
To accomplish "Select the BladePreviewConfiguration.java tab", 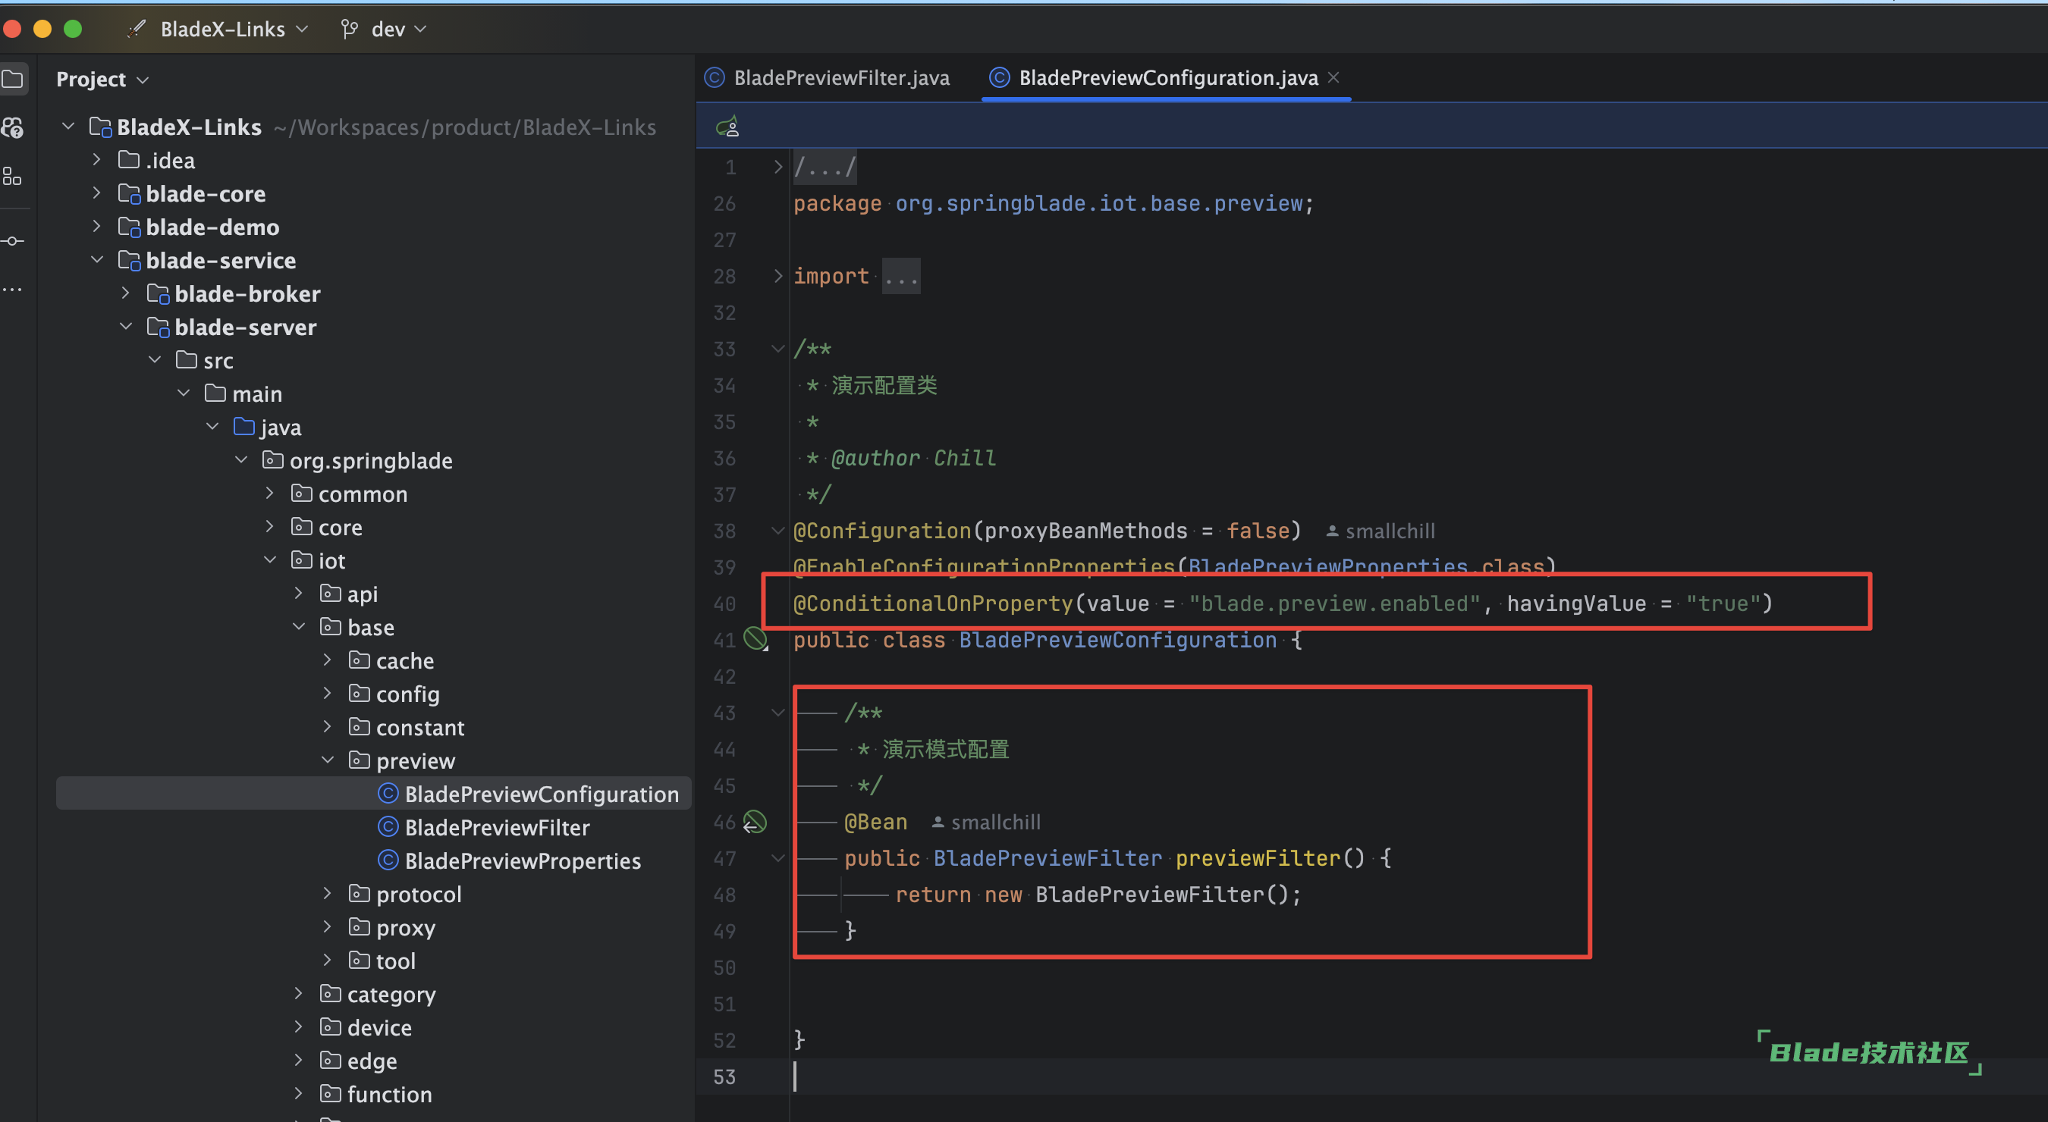I will tap(1168, 78).
